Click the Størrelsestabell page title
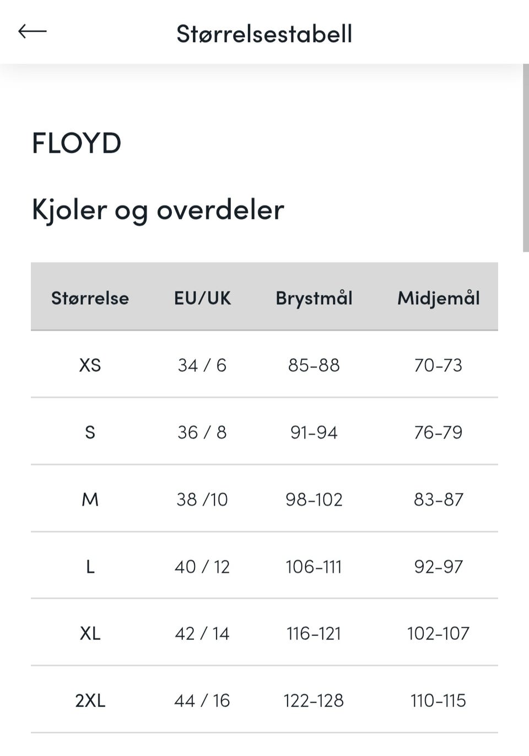 264,34
